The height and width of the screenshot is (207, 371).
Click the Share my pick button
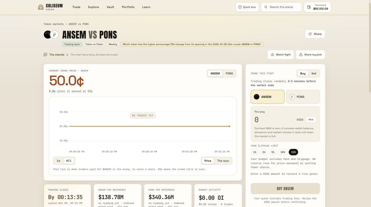point(310,55)
